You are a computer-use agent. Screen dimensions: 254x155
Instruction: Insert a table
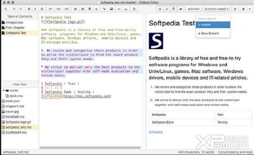[x=90, y=9]
